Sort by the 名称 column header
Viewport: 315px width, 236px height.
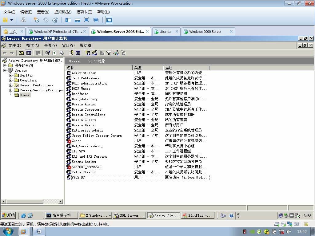(99, 68)
